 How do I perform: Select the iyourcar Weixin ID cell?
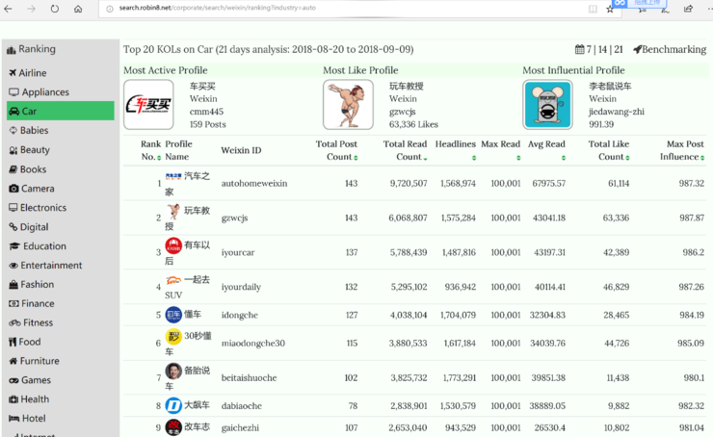tap(238, 252)
